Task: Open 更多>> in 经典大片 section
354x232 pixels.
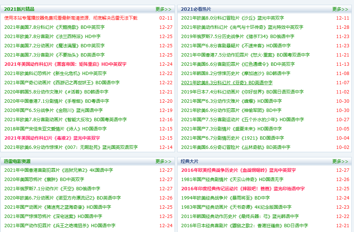Action: 340,161
